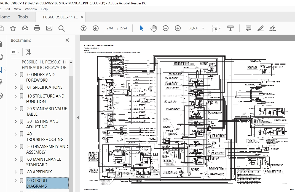Open the Help menu
This screenshot has width=295, height=192.
click(x=44, y=9)
